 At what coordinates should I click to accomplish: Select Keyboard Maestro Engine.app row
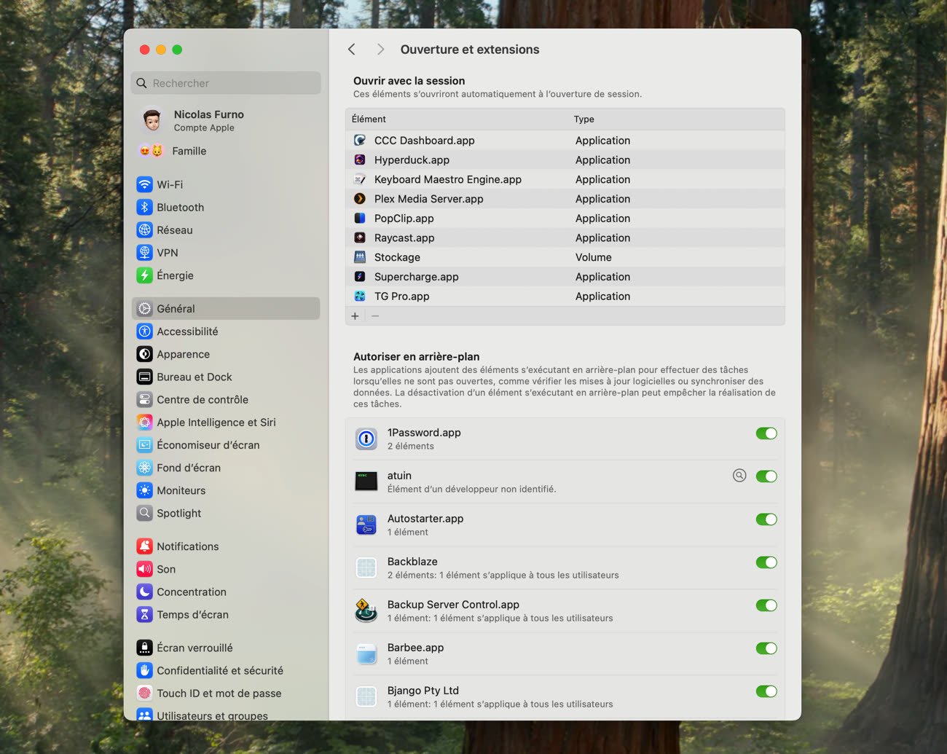coord(565,179)
